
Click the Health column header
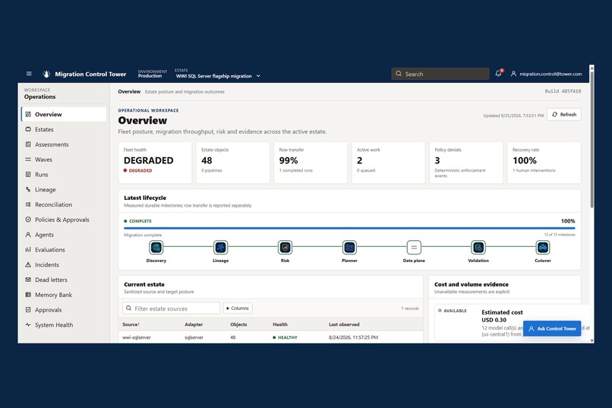click(280, 324)
